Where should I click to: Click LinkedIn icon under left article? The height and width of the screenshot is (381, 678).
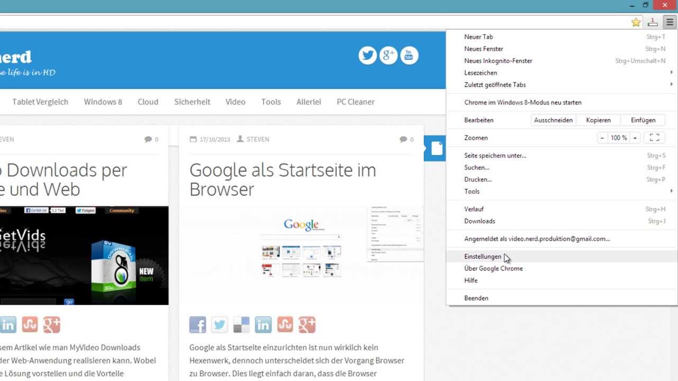click(8, 324)
